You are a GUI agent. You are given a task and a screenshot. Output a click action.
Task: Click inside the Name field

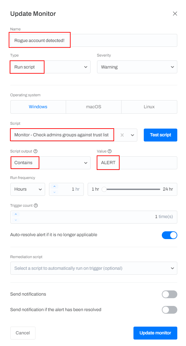click(93, 40)
